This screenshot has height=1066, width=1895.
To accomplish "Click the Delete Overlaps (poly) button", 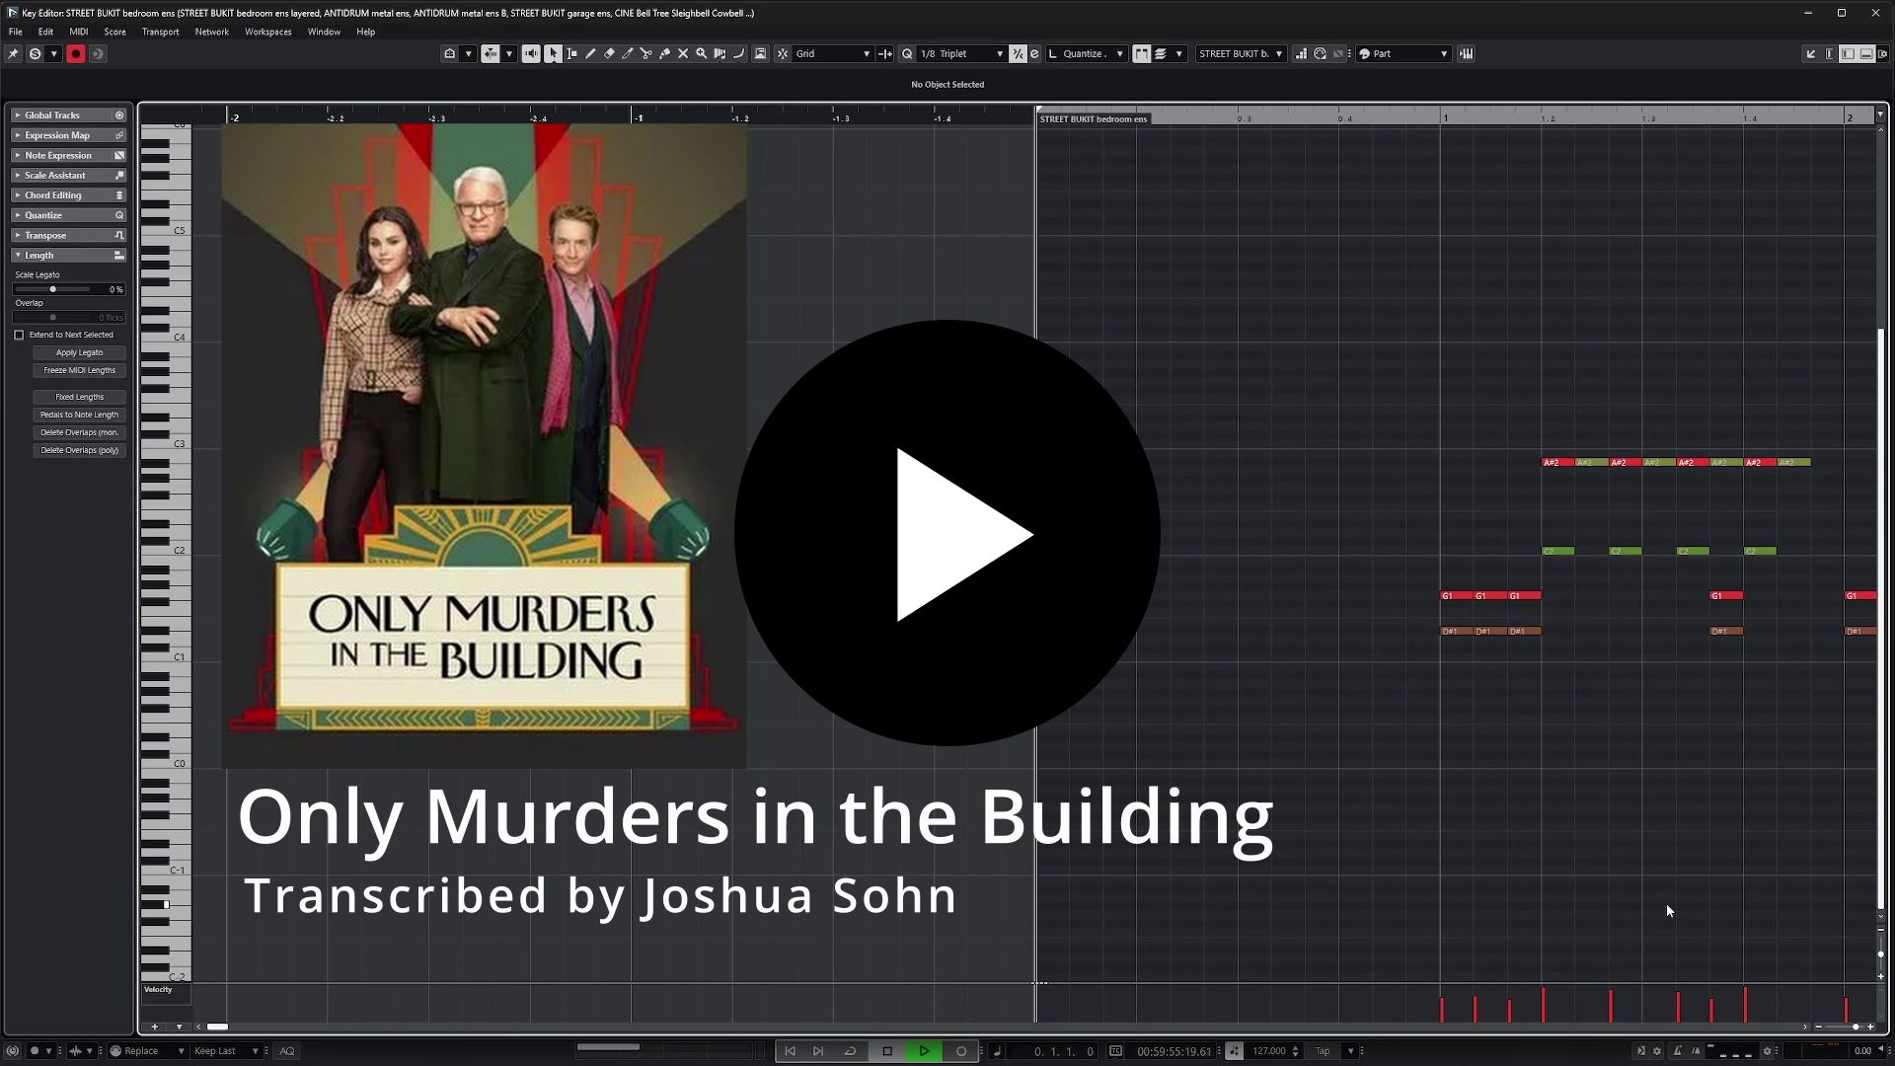I will pos(79,450).
